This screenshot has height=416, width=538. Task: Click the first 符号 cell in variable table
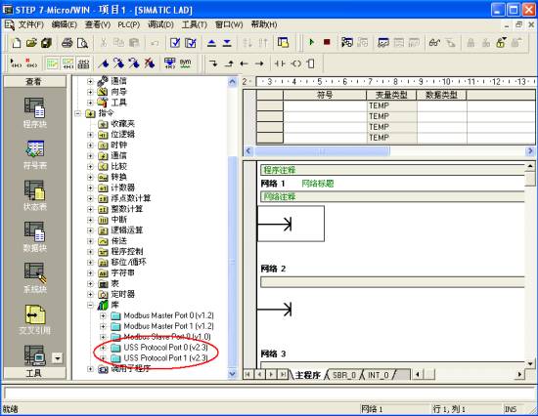[325, 105]
